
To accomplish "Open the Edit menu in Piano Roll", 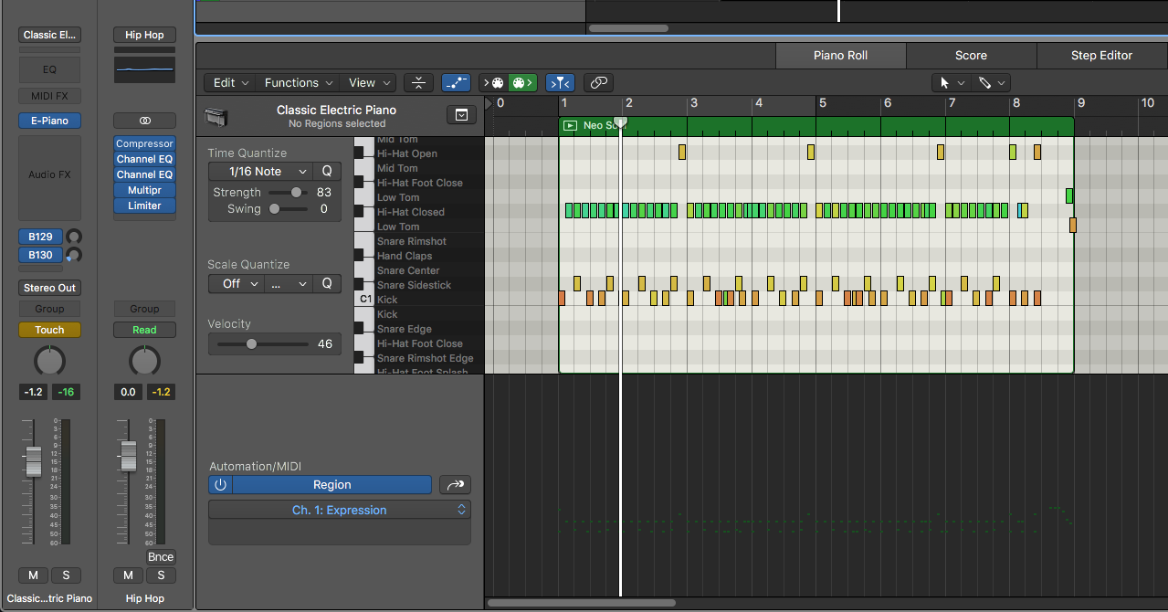I will (231, 82).
